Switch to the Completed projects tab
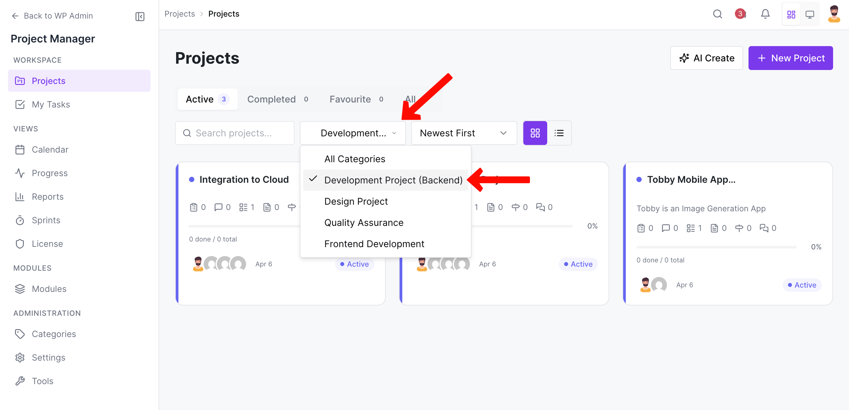This screenshot has height=410, width=849. [271, 99]
